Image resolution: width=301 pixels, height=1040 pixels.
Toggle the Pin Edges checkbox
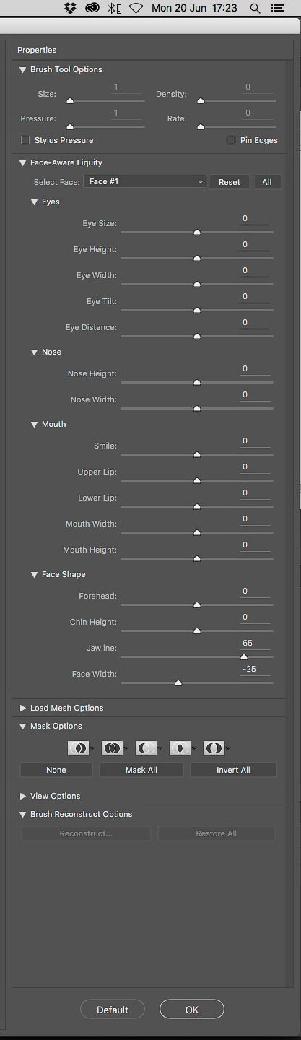[232, 140]
